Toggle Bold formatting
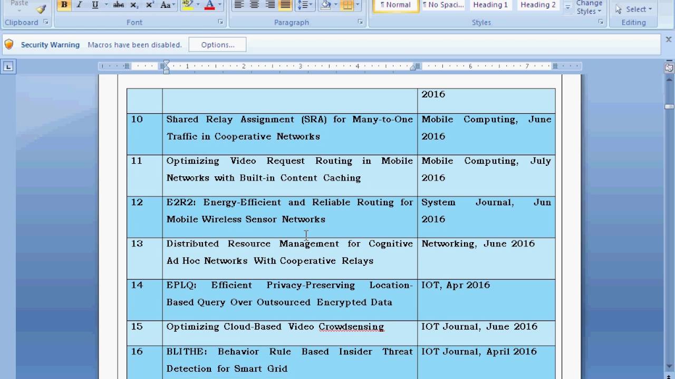 (64, 5)
